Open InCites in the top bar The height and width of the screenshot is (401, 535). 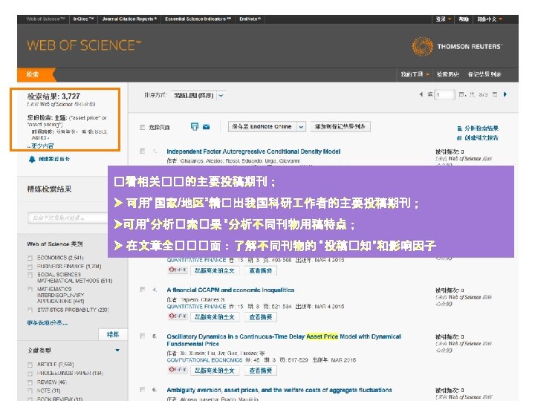pyautogui.click(x=83, y=19)
